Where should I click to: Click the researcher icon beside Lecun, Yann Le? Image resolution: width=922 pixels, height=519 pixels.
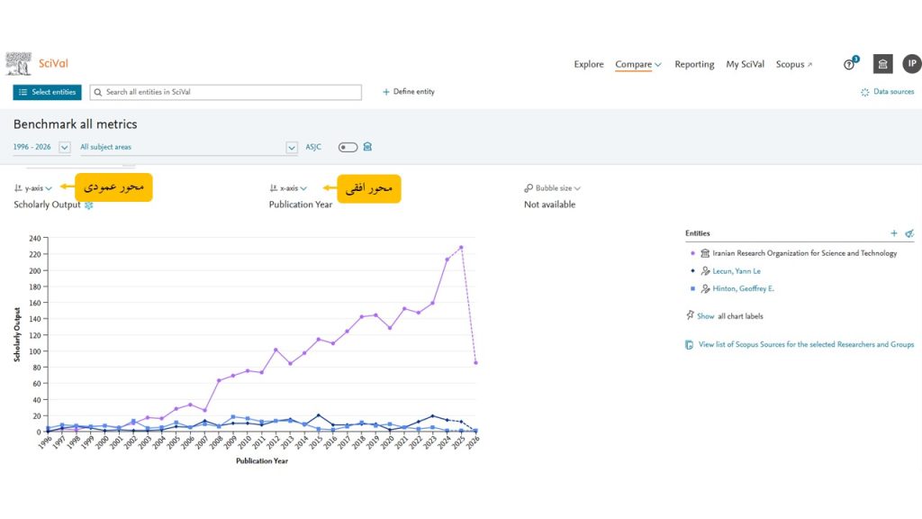pos(705,271)
